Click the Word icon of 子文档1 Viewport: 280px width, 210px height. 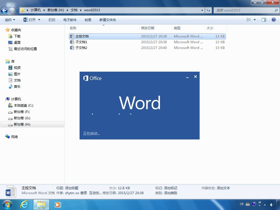pos(72,42)
